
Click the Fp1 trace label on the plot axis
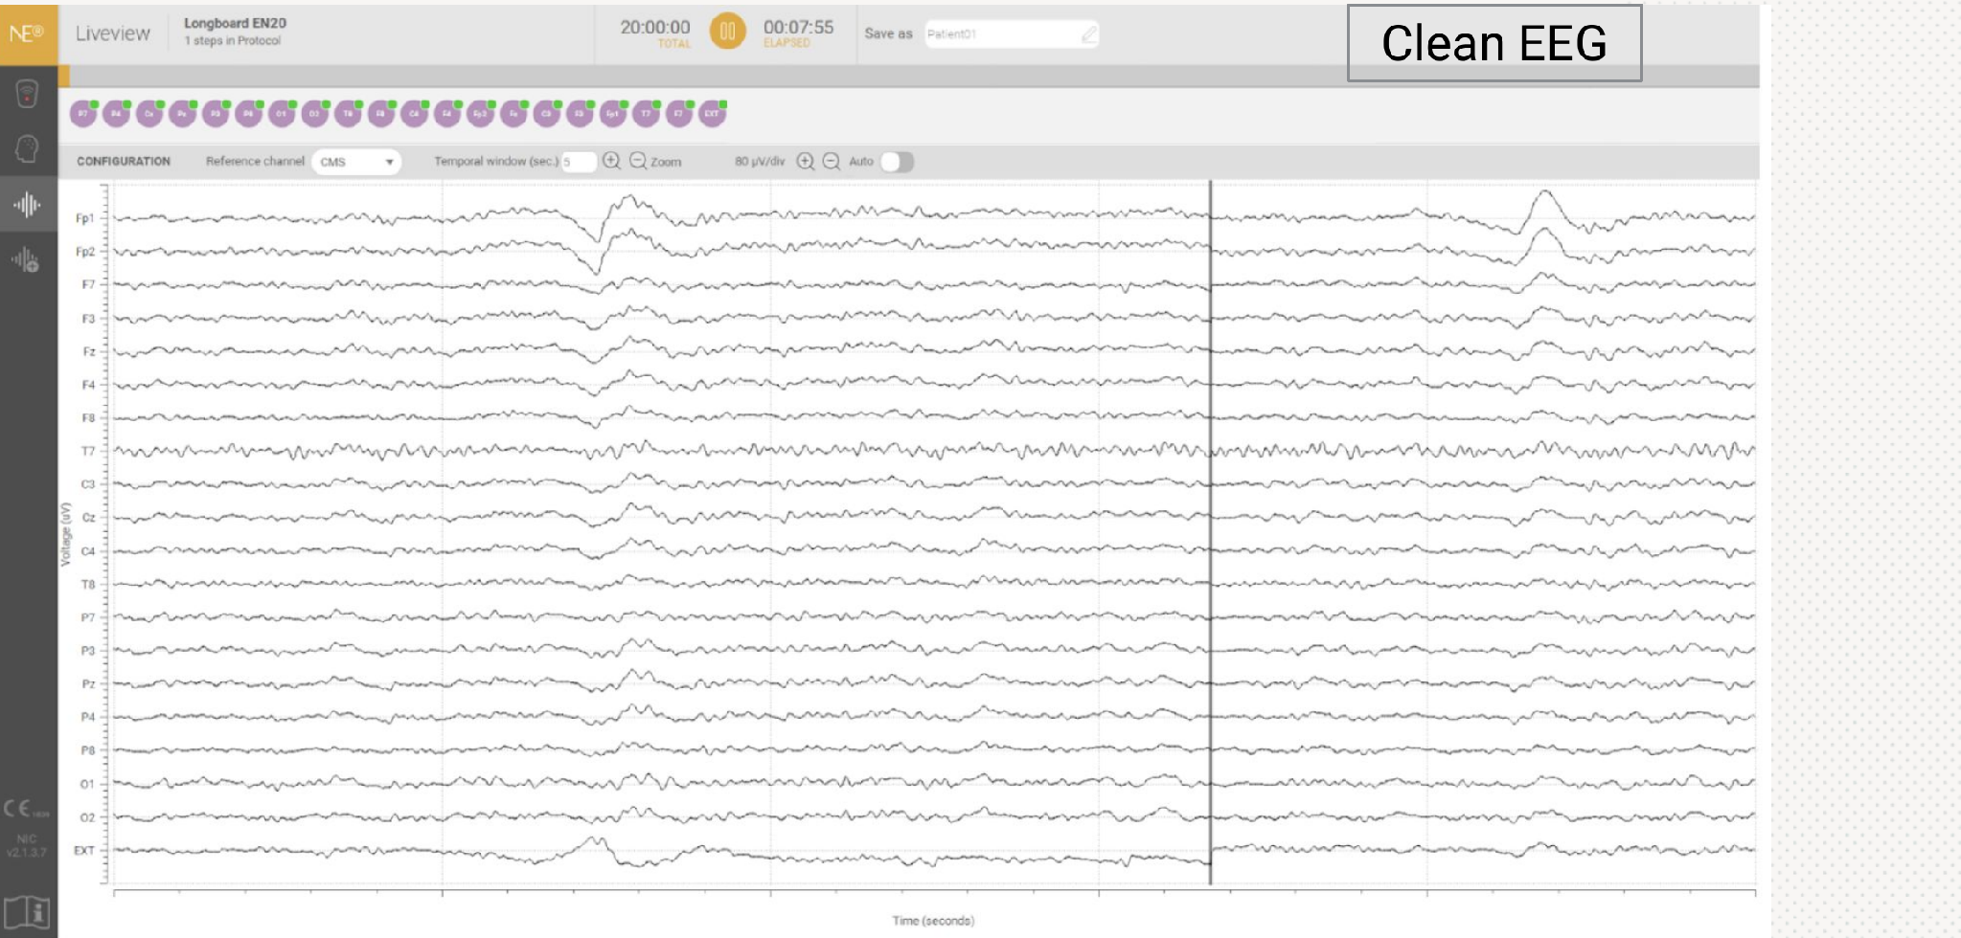tap(85, 219)
